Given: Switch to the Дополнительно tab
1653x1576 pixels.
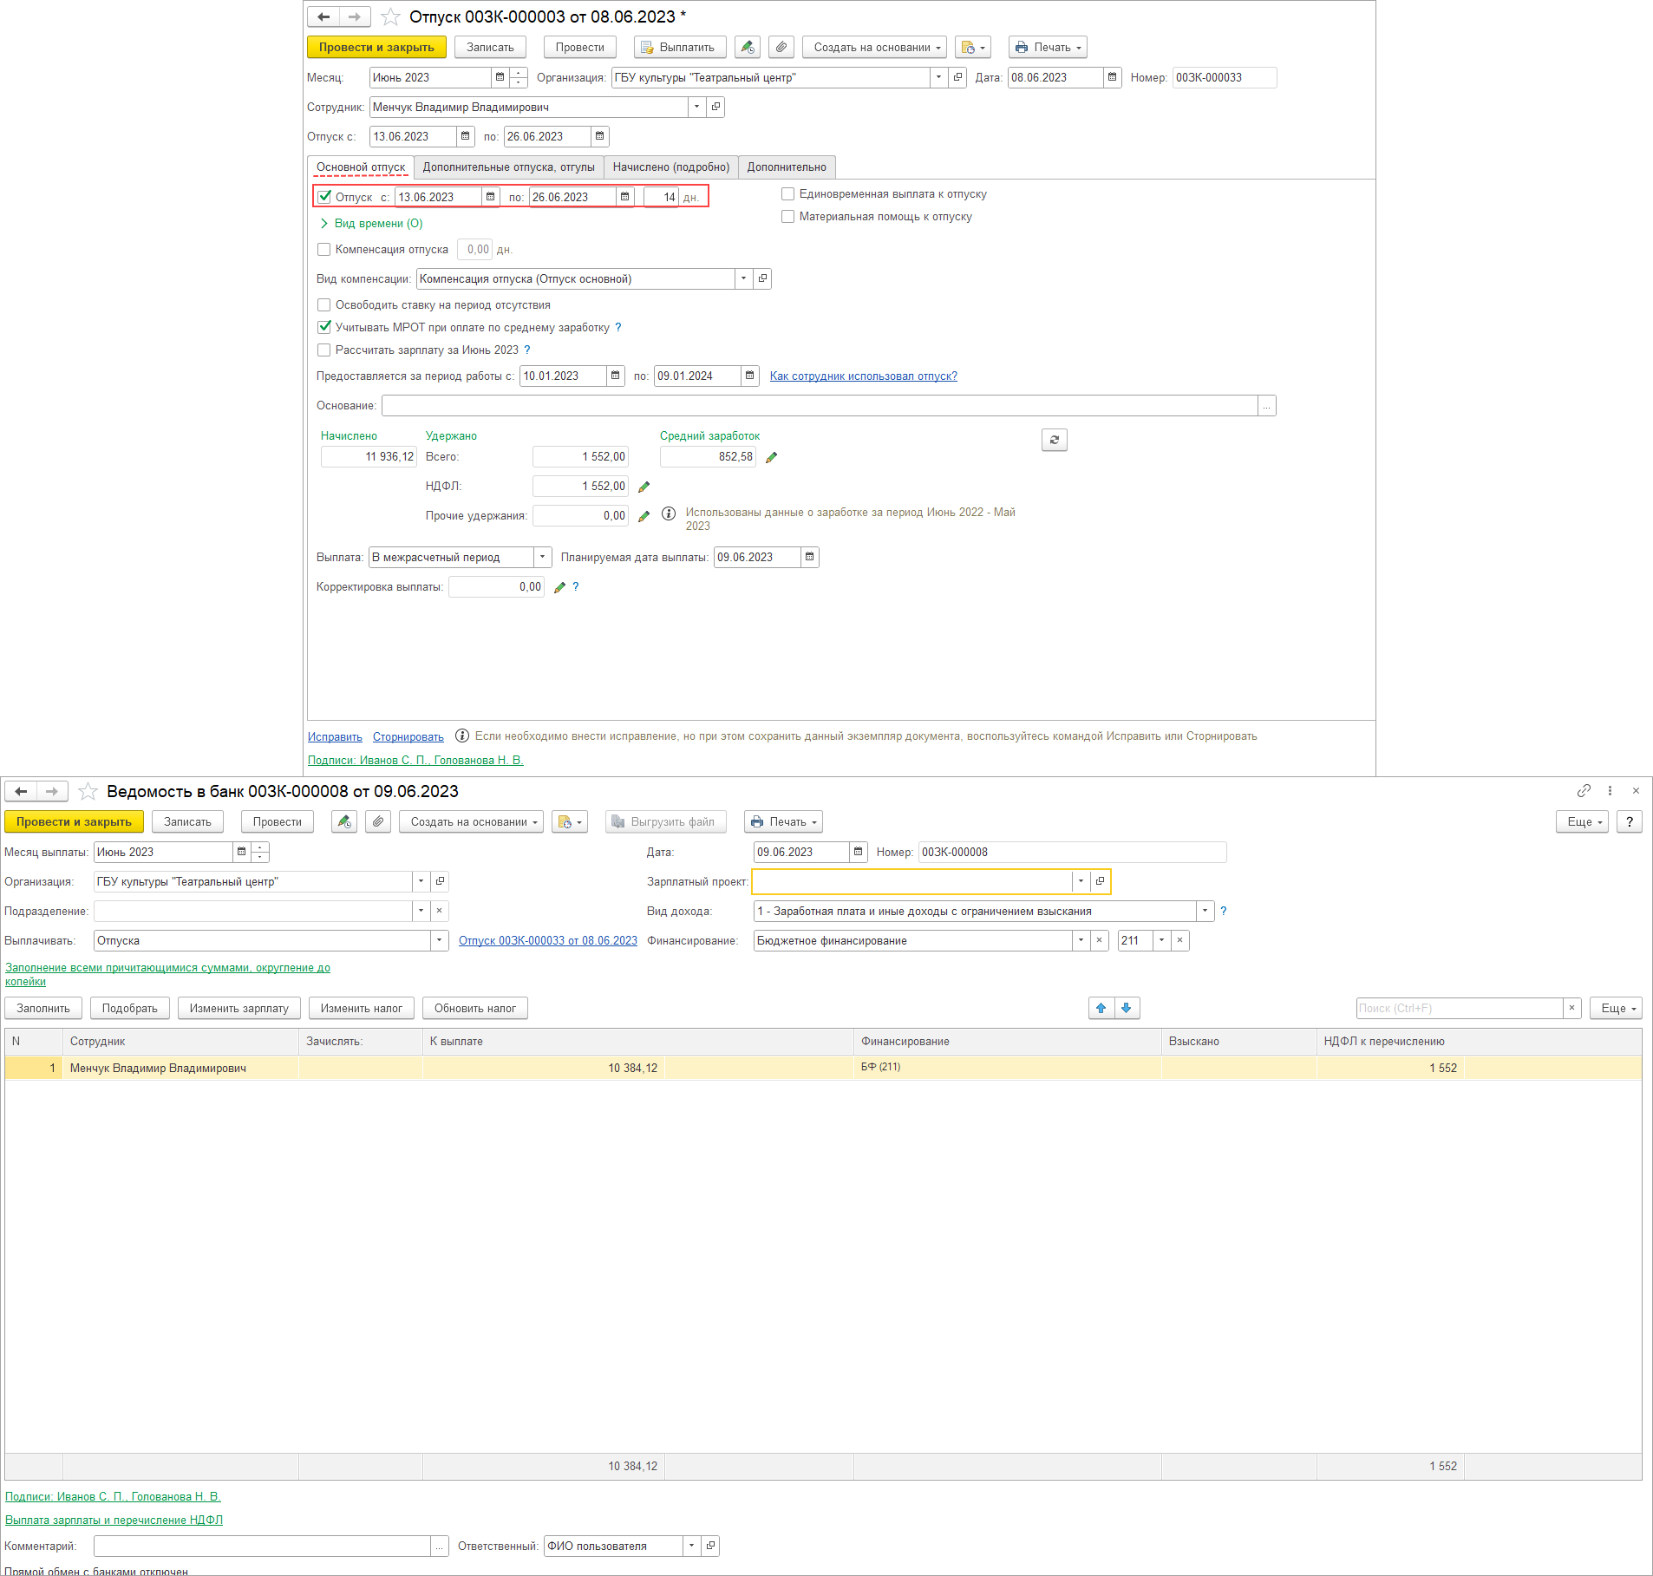Looking at the screenshot, I should pyautogui.click(x=787, y=167).
